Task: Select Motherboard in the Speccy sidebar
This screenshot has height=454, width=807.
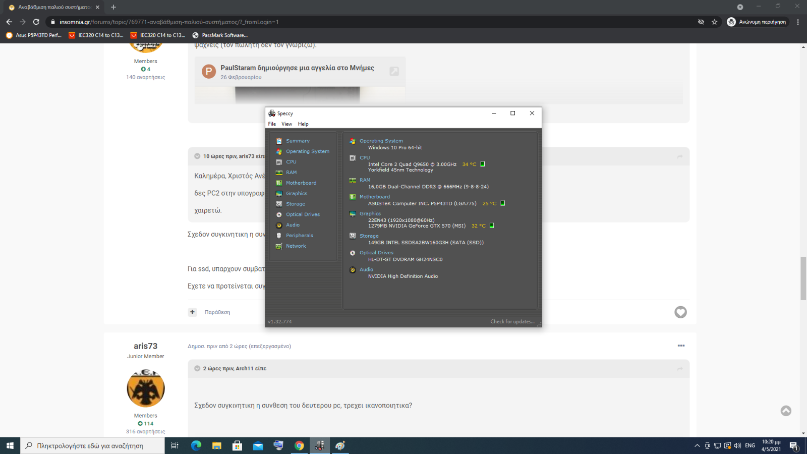Action: pos(301,183)
